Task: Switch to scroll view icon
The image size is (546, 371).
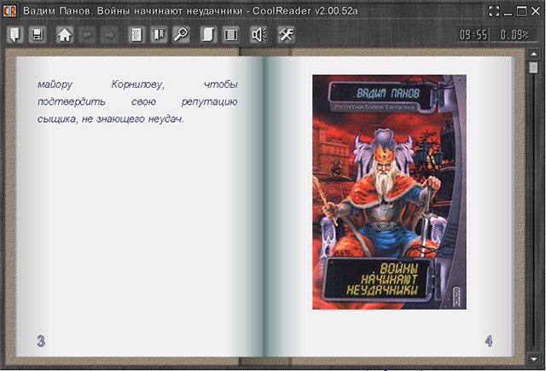Action: click(208, 34)
